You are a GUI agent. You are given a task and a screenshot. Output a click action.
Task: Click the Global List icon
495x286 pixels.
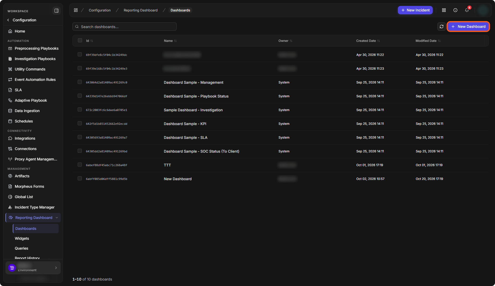tap(10, 197)
